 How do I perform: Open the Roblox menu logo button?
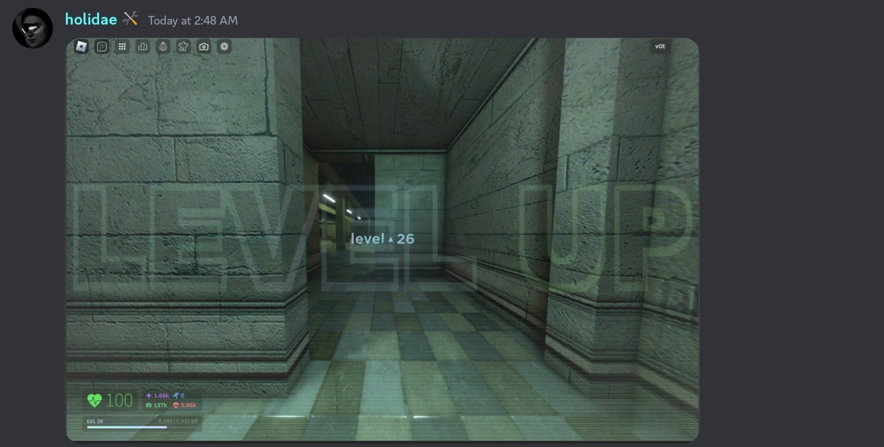(x=81, y=46)
